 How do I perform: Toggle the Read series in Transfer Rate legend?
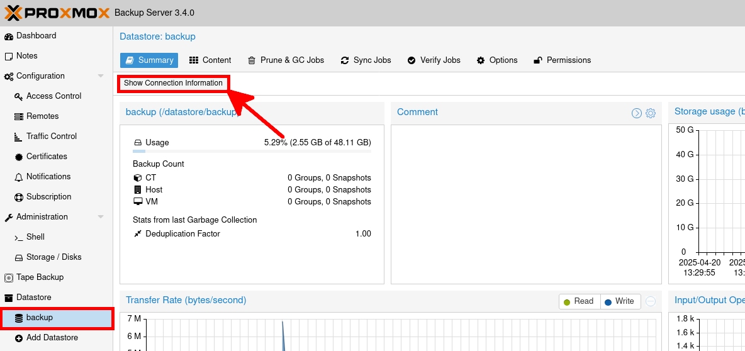coord(579,301)
